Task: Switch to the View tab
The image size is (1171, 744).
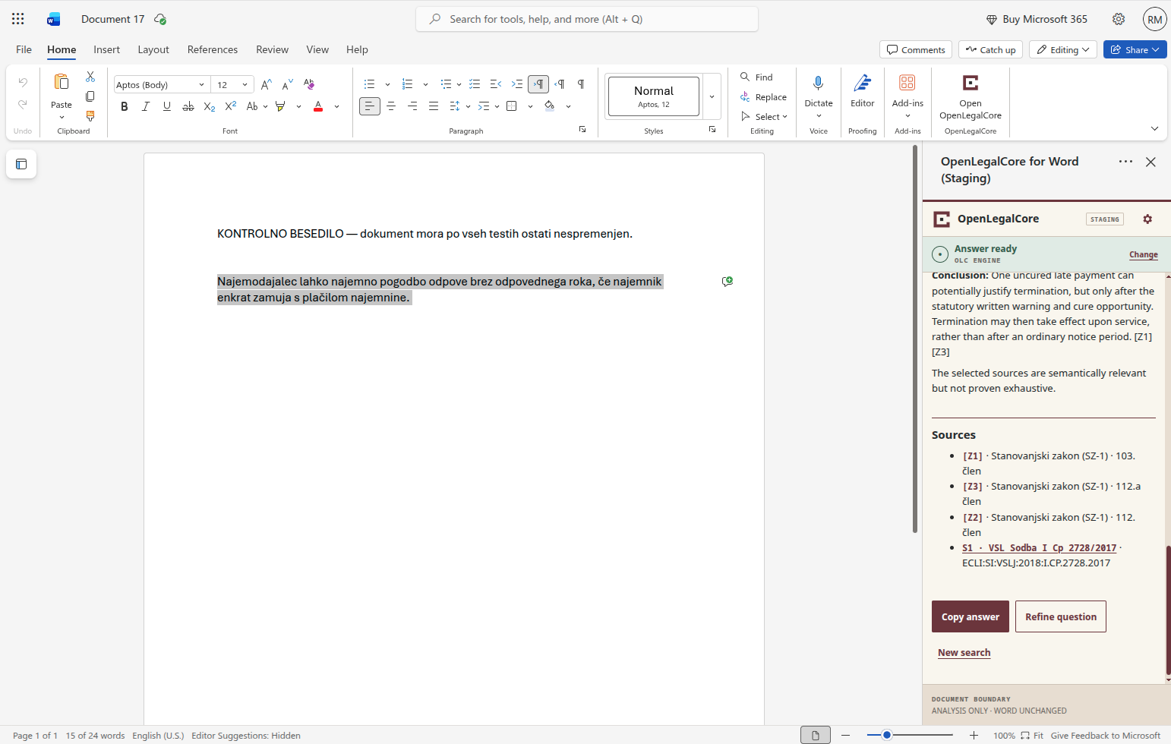Action: point(317,49)
